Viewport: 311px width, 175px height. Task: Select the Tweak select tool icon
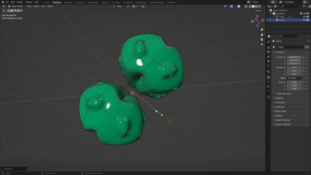point(4,11)
